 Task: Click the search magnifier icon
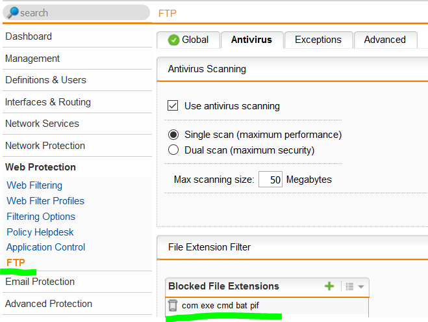click(x=12, y=12)
